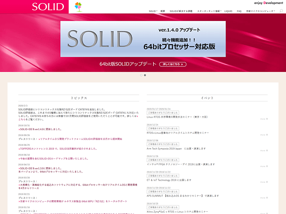Click 2020/2/3 topic date text
286x214 pixels.
click(x=23, y=106)
